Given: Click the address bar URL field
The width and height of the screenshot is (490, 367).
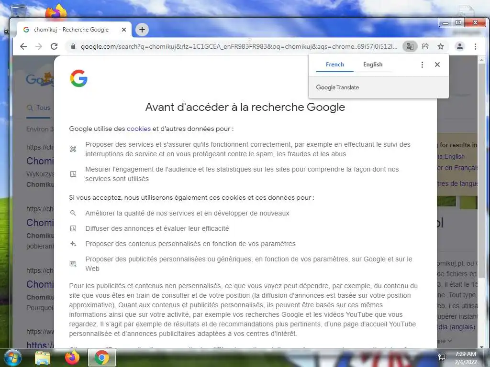Looking at the screenshot, I should tap(239, 46).
